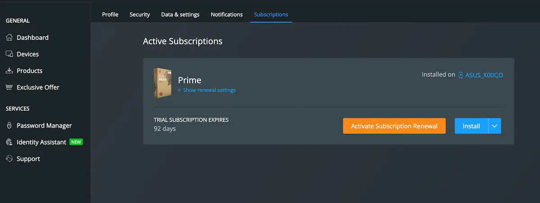This screenshot has width=540, height=203.
Task: Go to the Data & settings tab
Action: click(x=180, y=14)
